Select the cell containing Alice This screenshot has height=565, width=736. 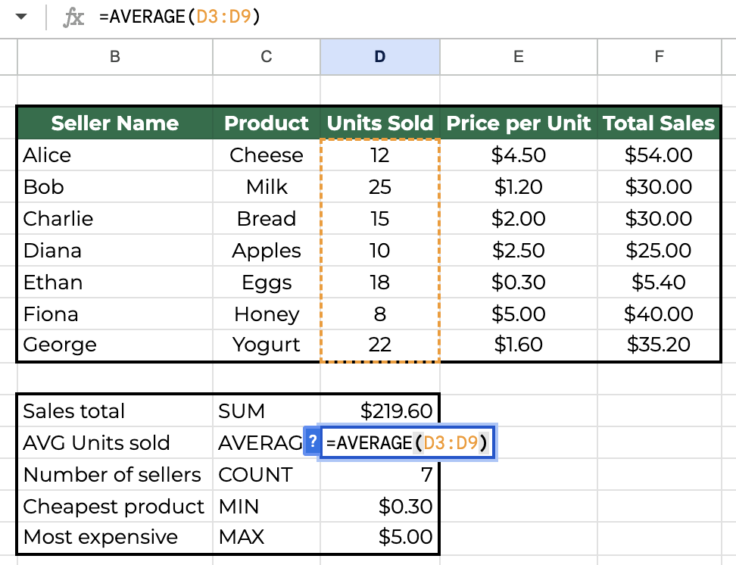pos(115,155)
